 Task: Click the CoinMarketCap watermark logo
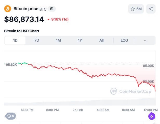[x=131, y=91]
